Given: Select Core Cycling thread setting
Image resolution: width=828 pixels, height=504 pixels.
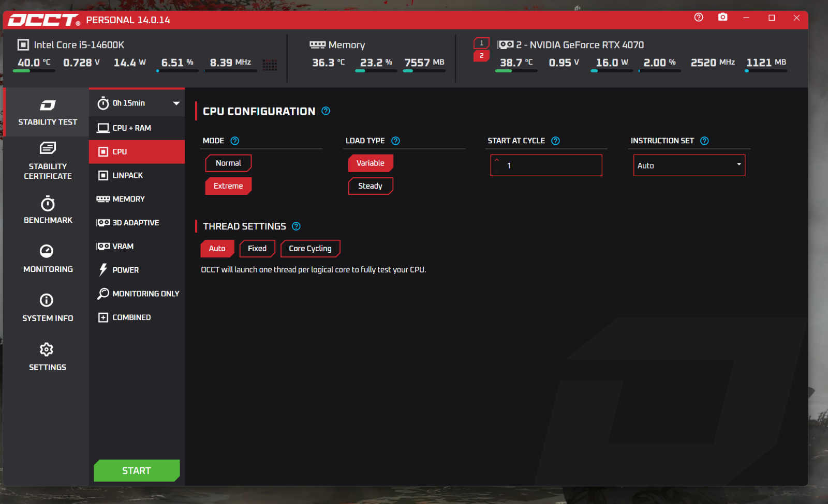Looking at the screenshot, I should [310, 249].
